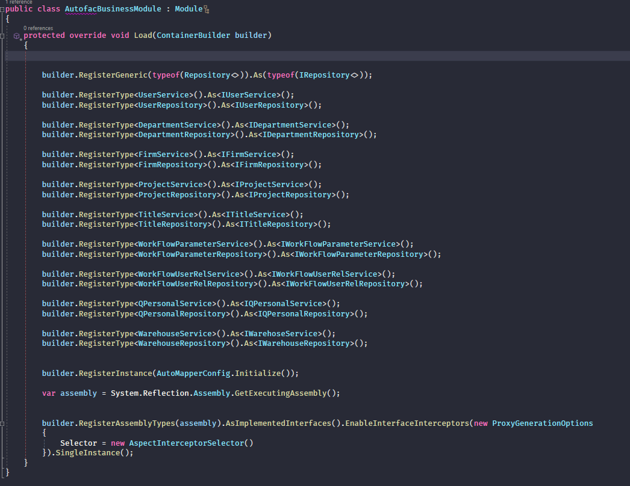The height and width of the screenshot is (486, 630).
Task: Place cursor on the highlighted empty line
Action: click(x=317, y=56)
